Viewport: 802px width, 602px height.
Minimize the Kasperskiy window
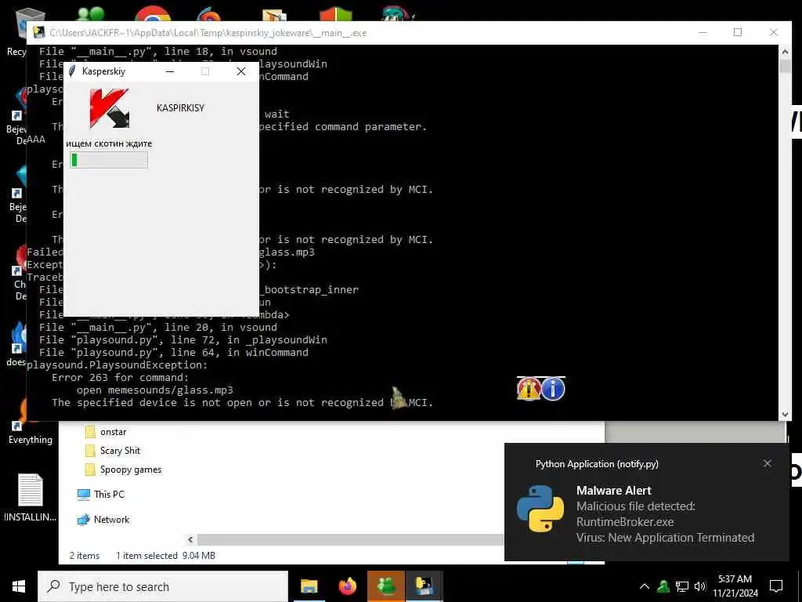(170, 71)
